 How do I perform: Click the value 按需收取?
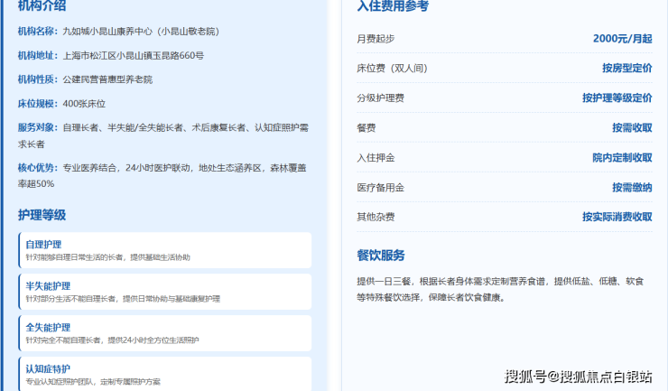[632, 128]
